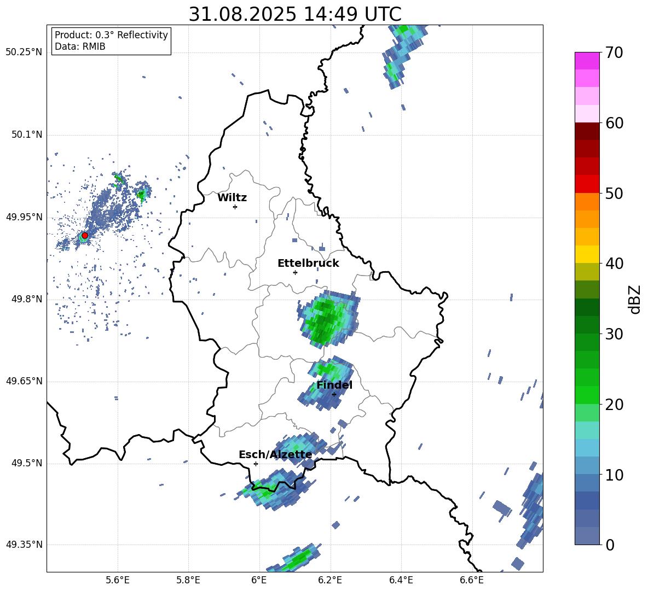The image size is (648, 591).
Task: Click the Esch/Alzette location cross marker
Action: coord(256,464)
